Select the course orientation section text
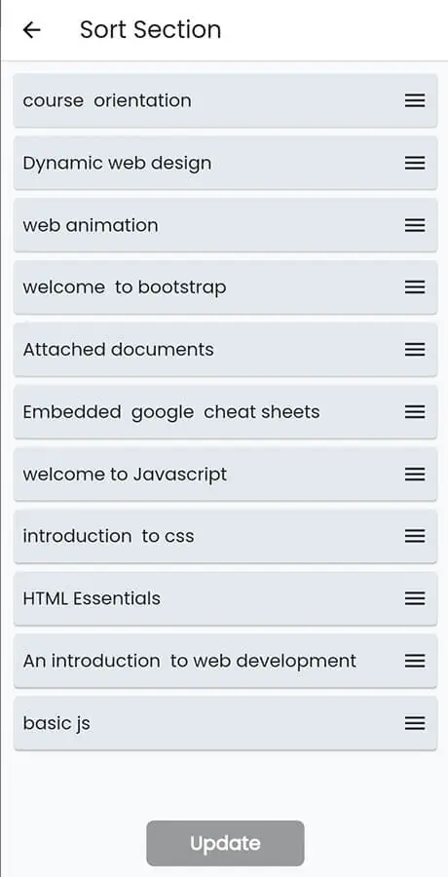448x877 pixels. [107, 100]
